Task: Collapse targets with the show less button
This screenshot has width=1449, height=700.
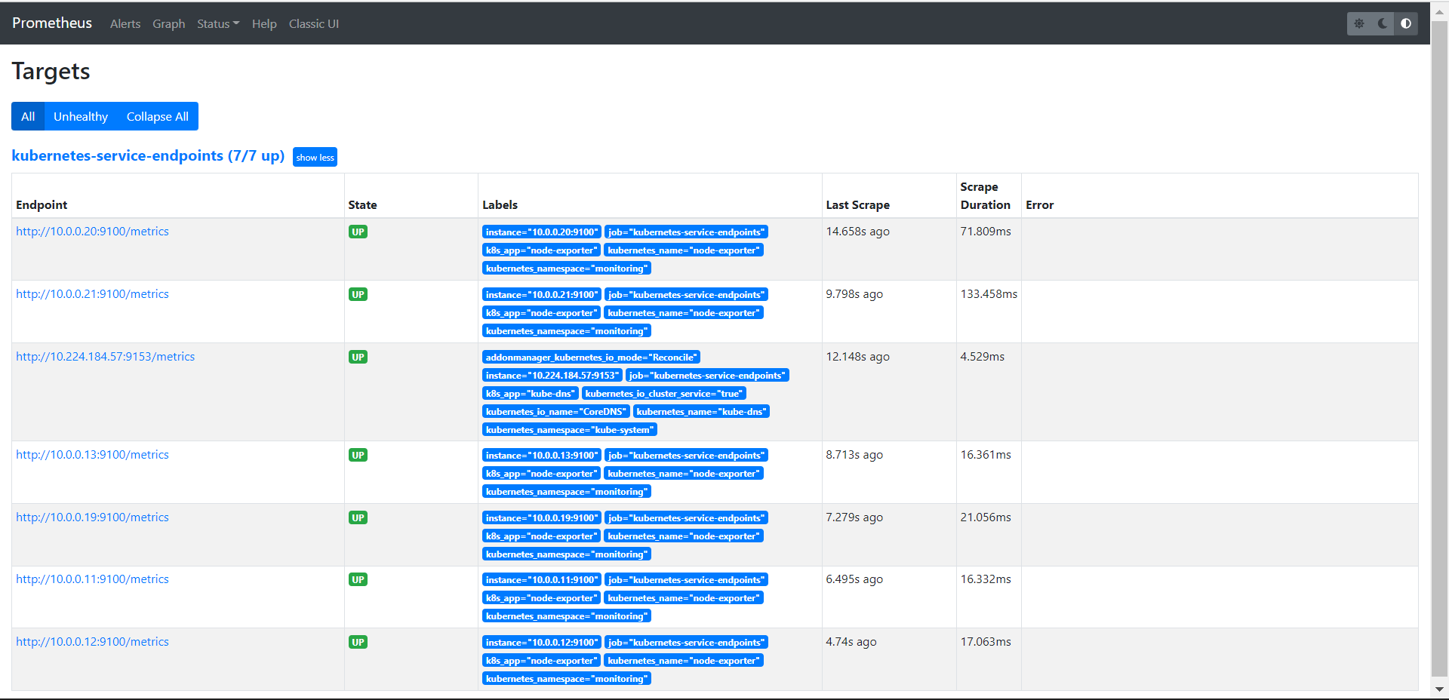Action: coord(315,157)
